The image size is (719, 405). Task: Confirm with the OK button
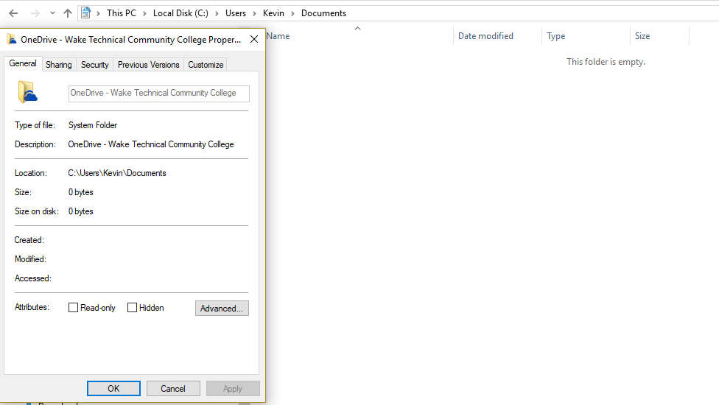(113, 389)
